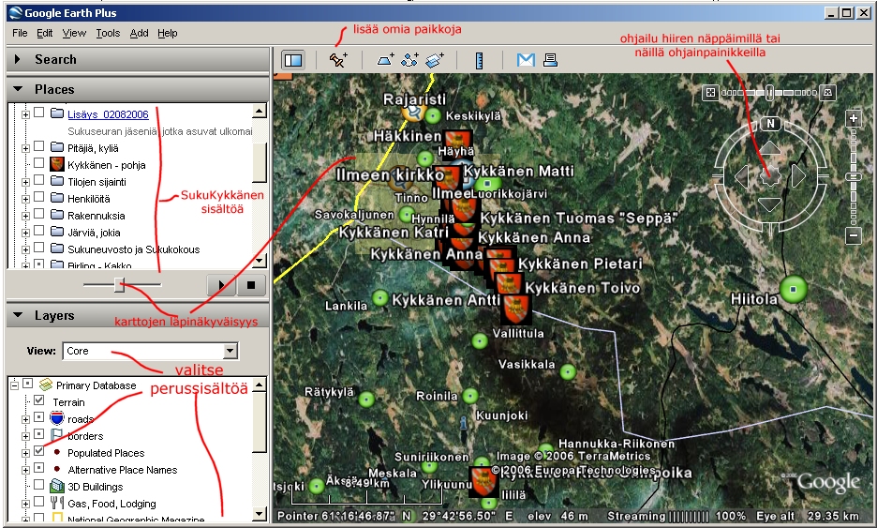Collapse the Places panel triangle

click(x=18, y=88)
